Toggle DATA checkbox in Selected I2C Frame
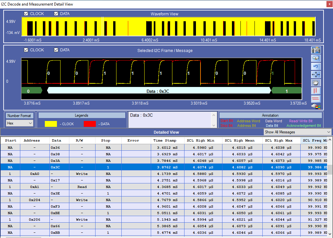333x238 pixels. (56, 50)
